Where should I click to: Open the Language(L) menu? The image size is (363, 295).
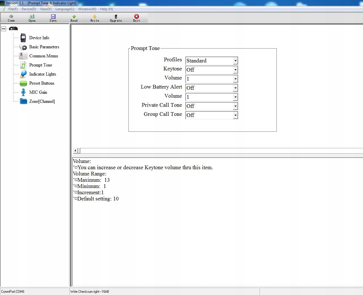click(65, 9)
